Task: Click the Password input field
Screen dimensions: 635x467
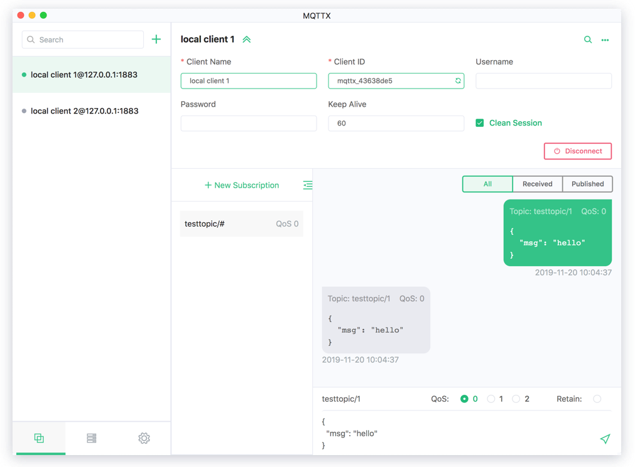Action: point(249,123)
